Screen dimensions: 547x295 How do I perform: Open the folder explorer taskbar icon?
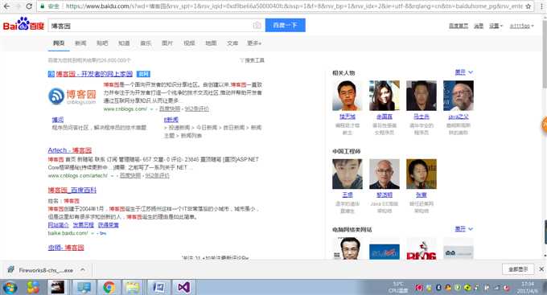point(133,288)
